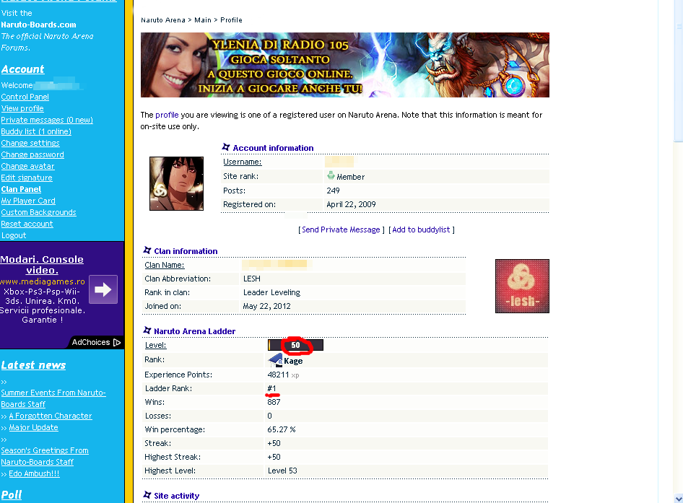Click the Level 53 highest level value
Image resolution: width=683 pixels, height=503 pixels.
pyautogui.click(x=282, y=471)
